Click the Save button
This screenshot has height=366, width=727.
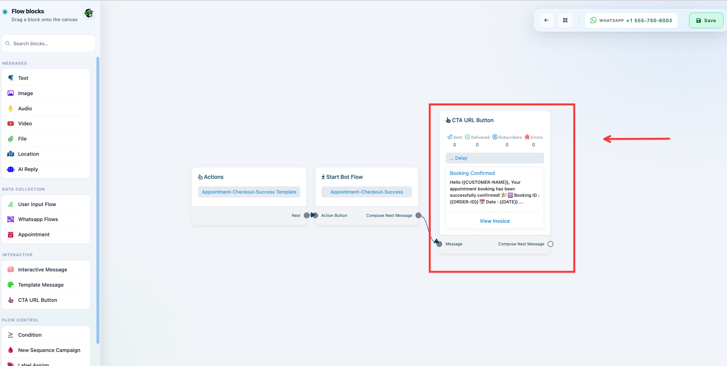pyautogui.click(x=706, y=20)
